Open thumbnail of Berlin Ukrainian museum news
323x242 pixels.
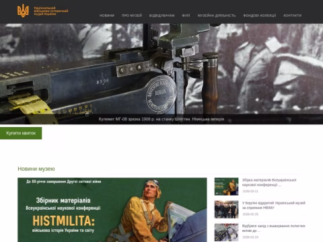click(x=226, y=210)
